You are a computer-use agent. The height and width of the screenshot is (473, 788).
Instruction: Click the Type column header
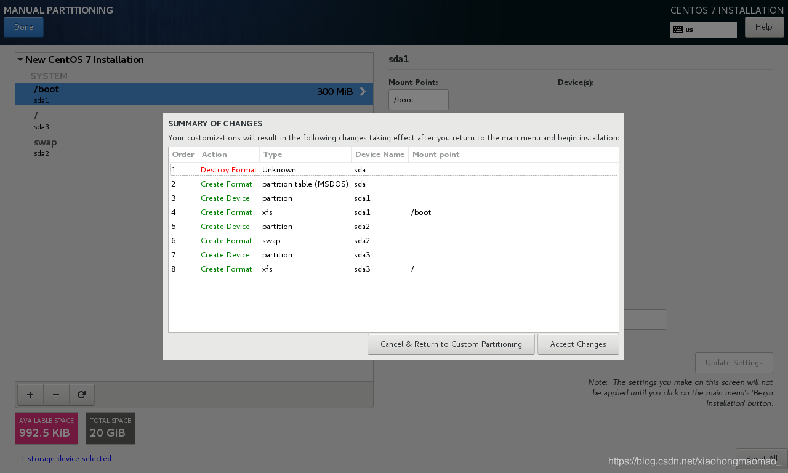coord(305,155)
